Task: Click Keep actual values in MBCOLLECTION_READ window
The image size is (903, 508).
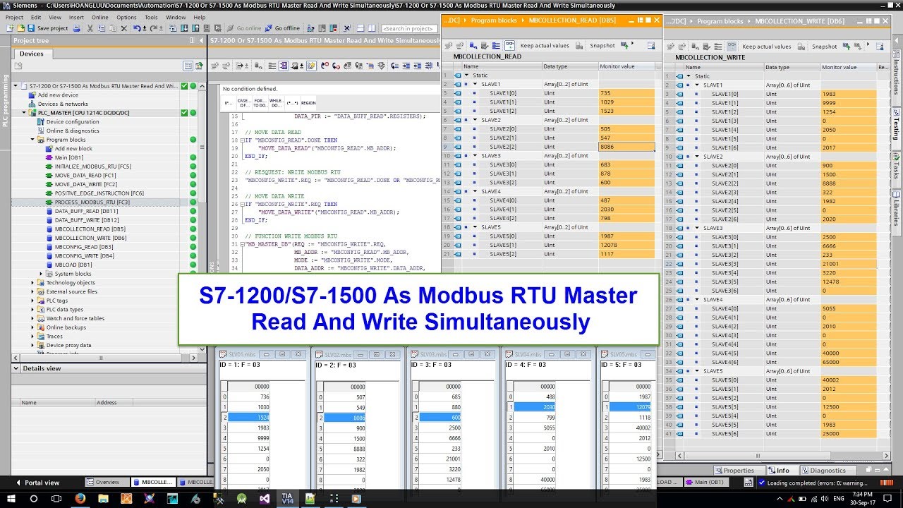Action: 544,45
